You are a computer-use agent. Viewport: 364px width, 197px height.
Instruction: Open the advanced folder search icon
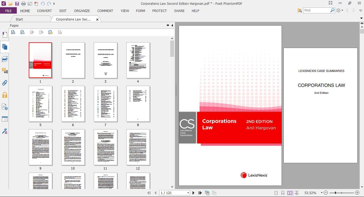(300, 10)
